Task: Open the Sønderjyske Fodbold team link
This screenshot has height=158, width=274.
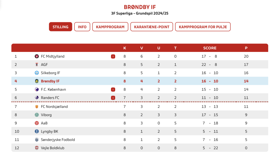Action: [58, 140]
